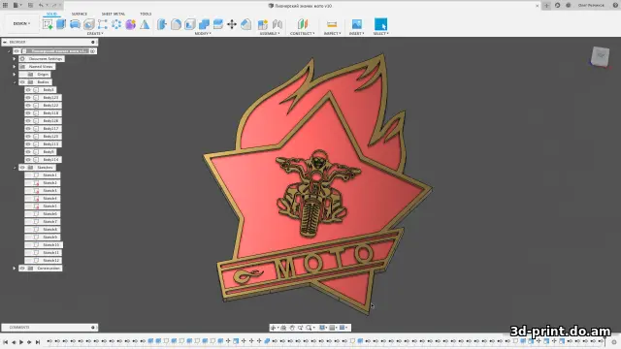Select the Rectangular Pattern tool
621x349 pixels.
[103, 24]
